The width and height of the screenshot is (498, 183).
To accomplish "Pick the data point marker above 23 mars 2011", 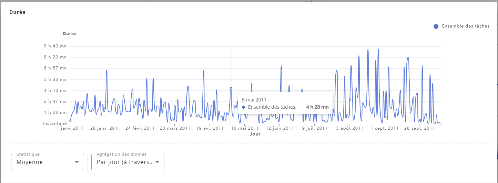I will pos(175,107).
